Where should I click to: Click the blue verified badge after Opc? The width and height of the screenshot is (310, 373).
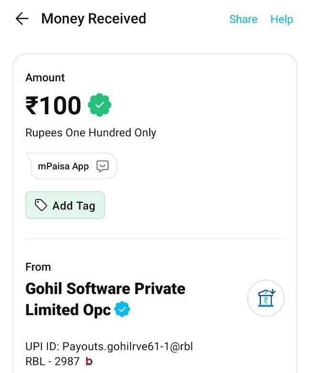click(122, 309)
